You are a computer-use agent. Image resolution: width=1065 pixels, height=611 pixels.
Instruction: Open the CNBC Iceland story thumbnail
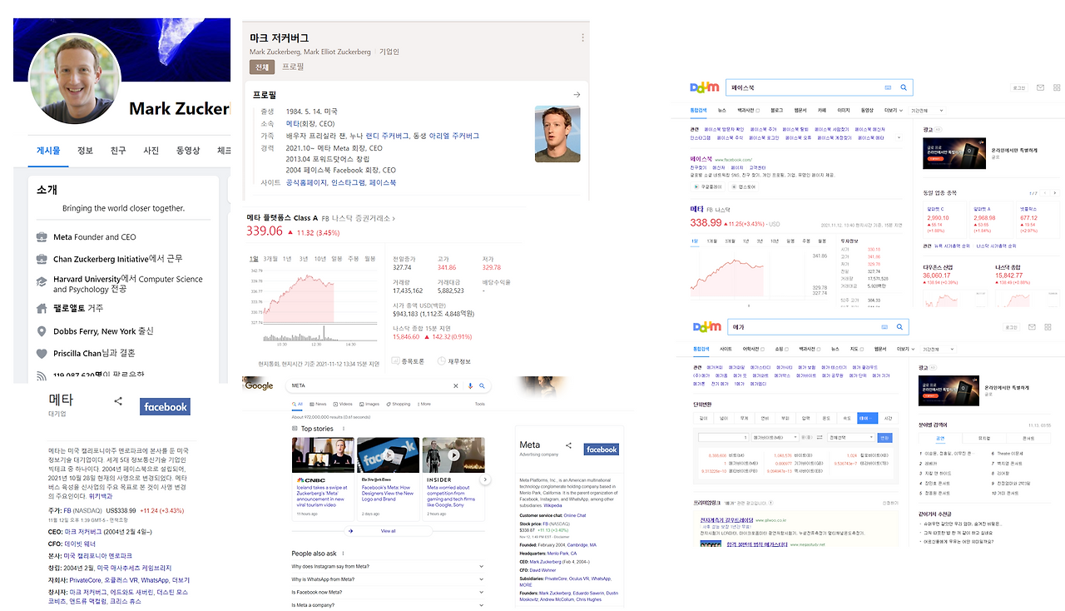(323, 455)
